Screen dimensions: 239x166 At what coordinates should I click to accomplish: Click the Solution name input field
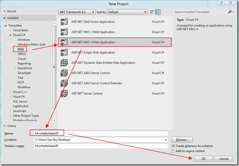101,146
